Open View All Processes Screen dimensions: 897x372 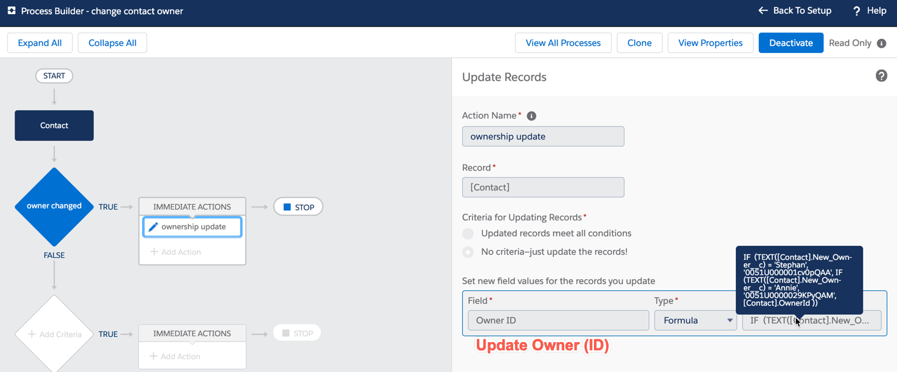point(563,43)
